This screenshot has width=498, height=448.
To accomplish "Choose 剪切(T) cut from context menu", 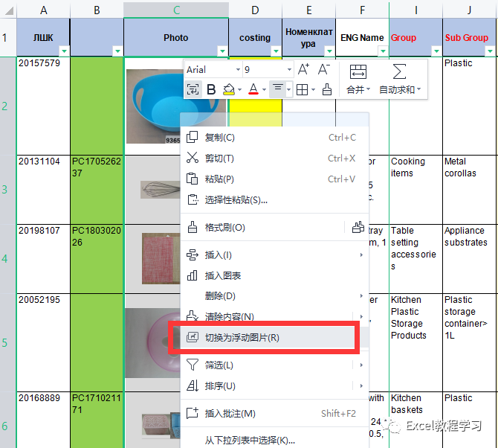I will (274, 159).
